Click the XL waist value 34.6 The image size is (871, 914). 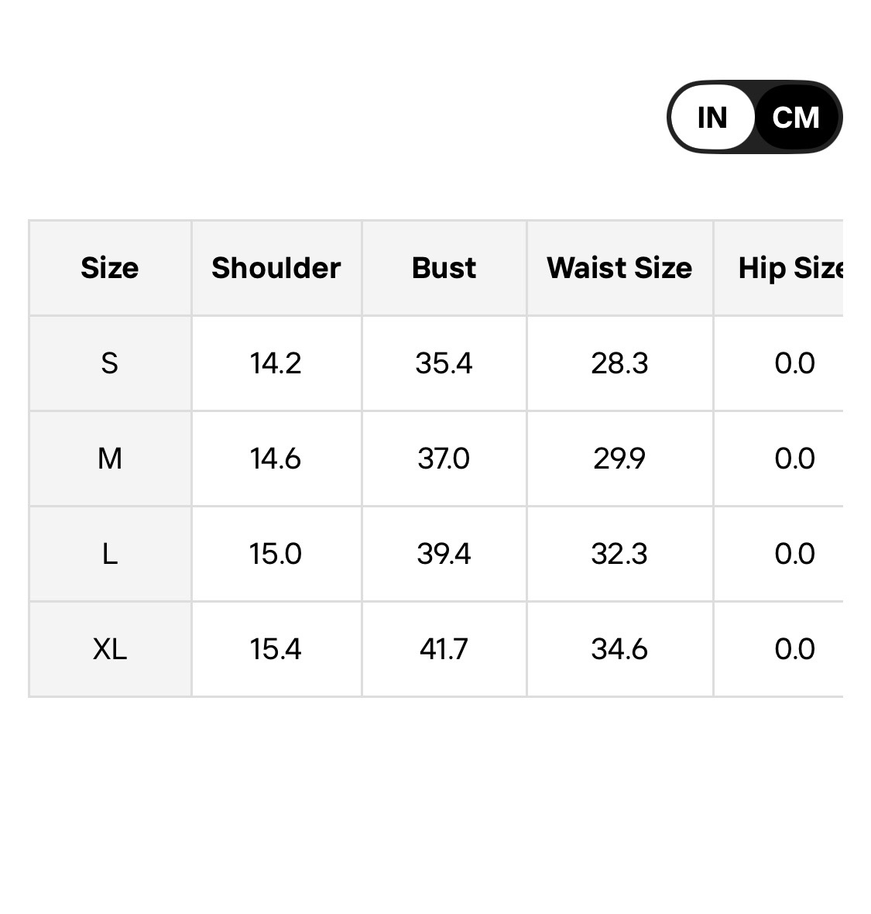tap(619, 649)
